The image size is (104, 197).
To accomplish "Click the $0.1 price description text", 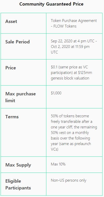I will click(x=69, y=67).
